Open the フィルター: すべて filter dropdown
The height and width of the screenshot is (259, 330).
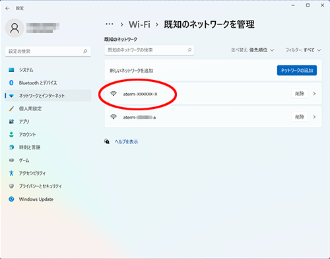pyautogui.click(x=303, y=50)
